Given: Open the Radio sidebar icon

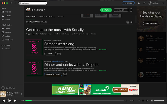Looking at the screenshot, I should coord(3,19).
